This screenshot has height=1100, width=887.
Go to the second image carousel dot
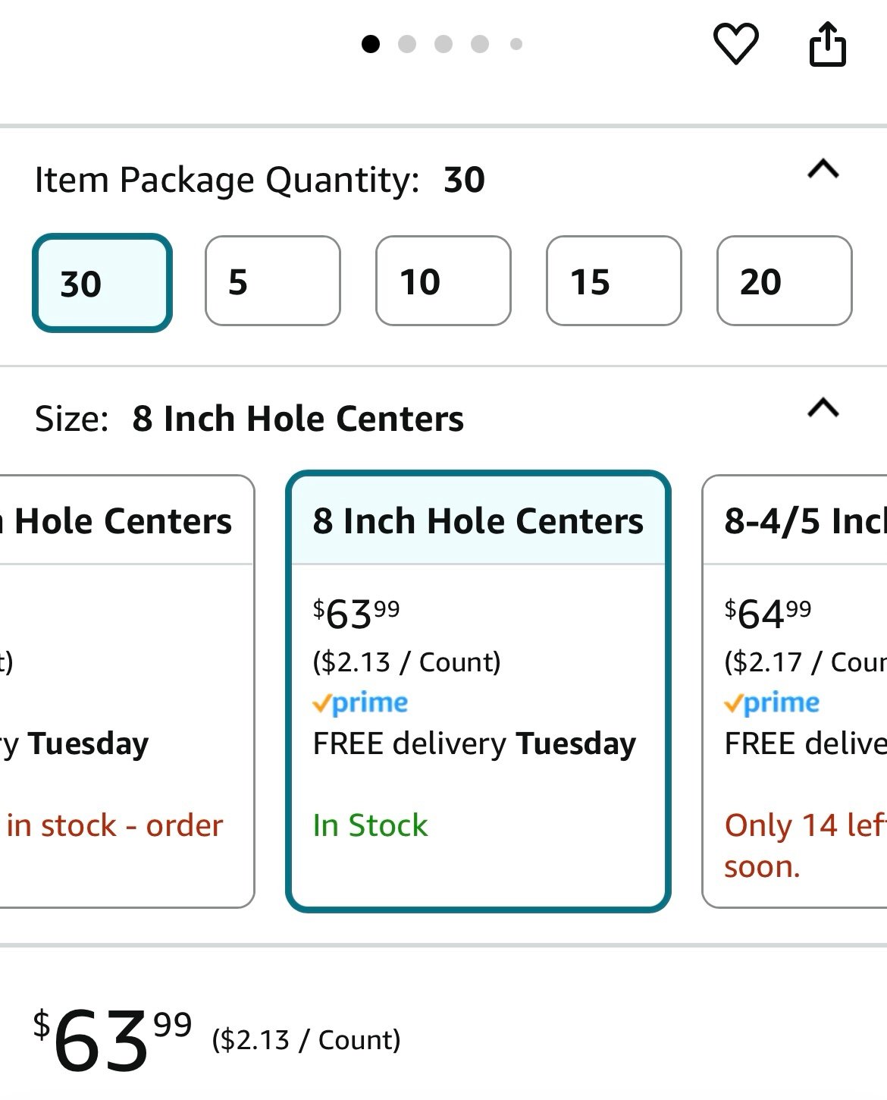pyautogui.click(x=407, y=44)
